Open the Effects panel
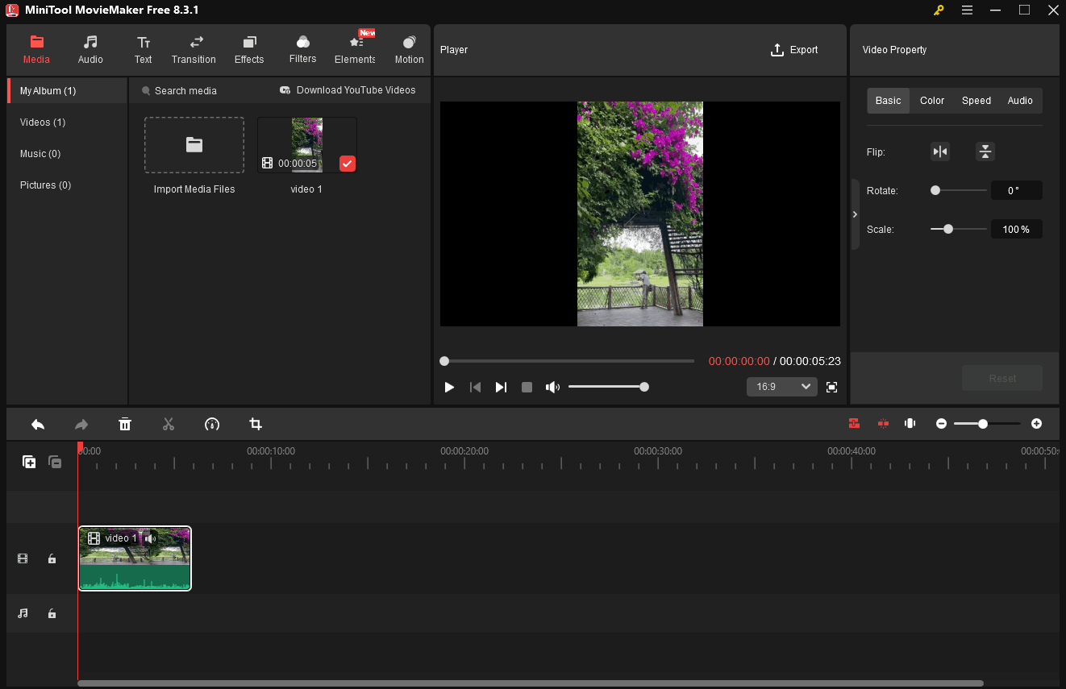The width and height of the screenshot is (1066, 689). click(x=248, y=48)
